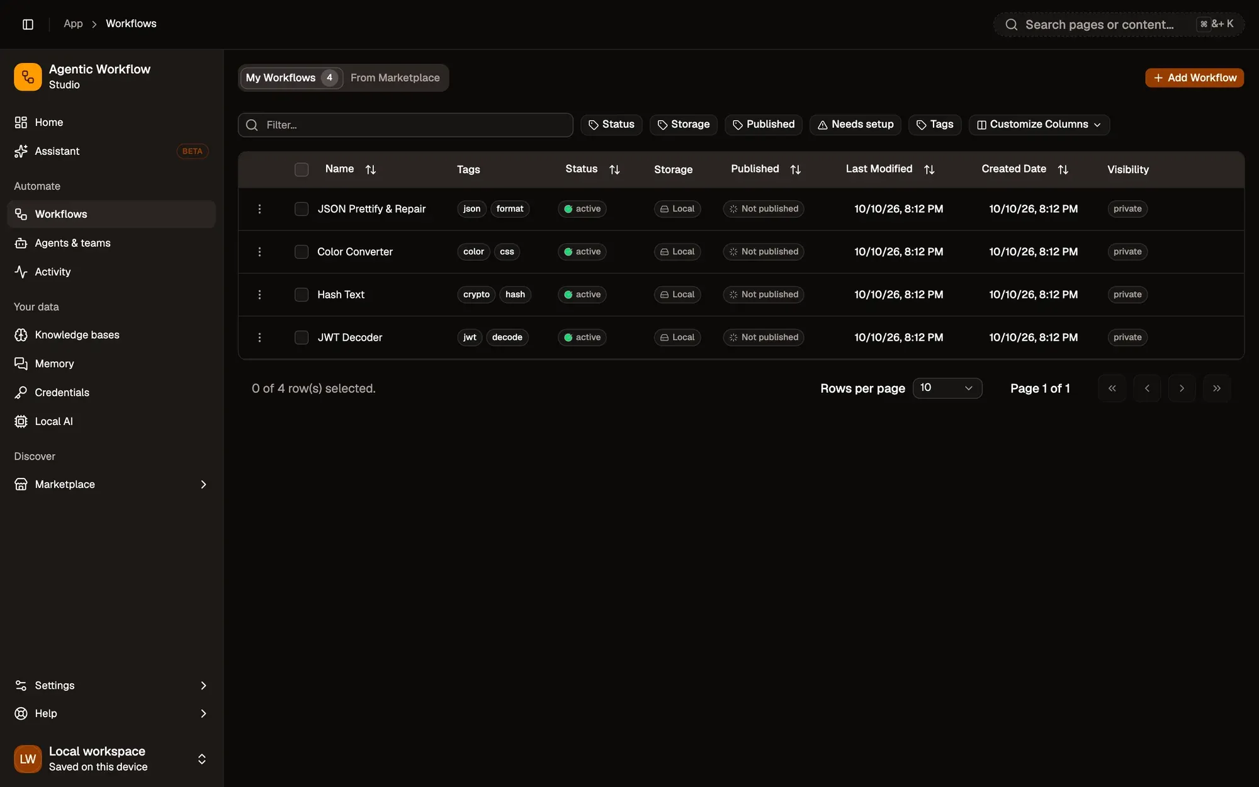Click the Agentic Workflow Studio logo
Viewport: 1259px width, 787px height.
click(28, 77)
